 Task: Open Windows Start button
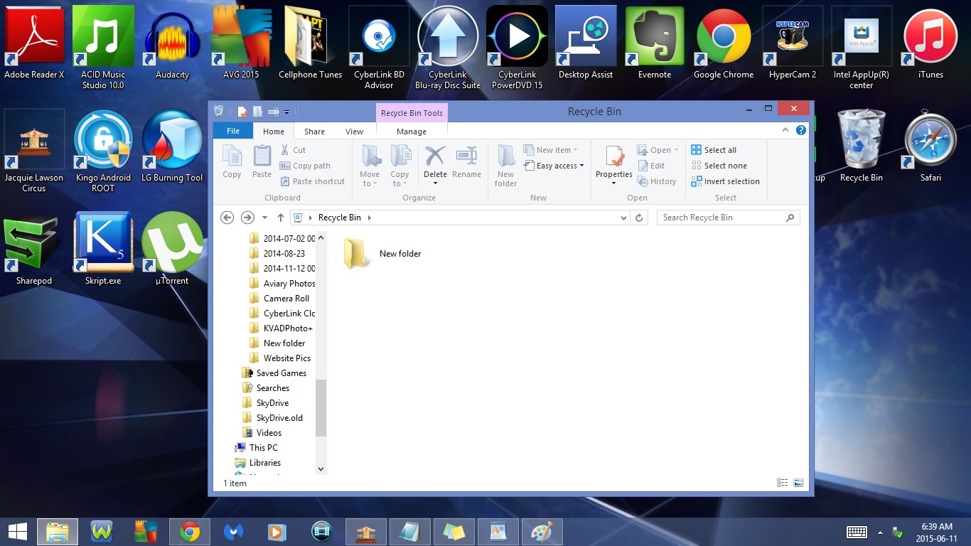pos(17,531)
